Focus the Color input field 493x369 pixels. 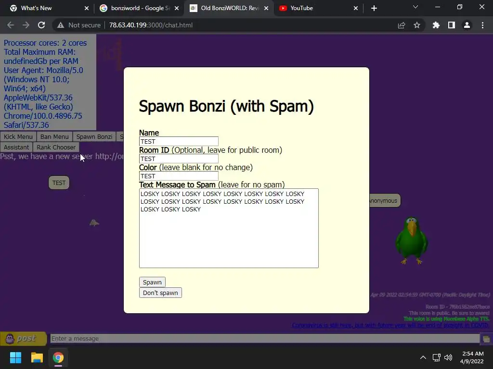click(x=179, y=176)
